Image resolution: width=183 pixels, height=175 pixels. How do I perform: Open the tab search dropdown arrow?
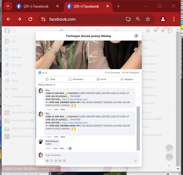click(x=8, y=6)
